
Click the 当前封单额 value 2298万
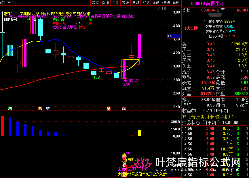pos(230,21)
